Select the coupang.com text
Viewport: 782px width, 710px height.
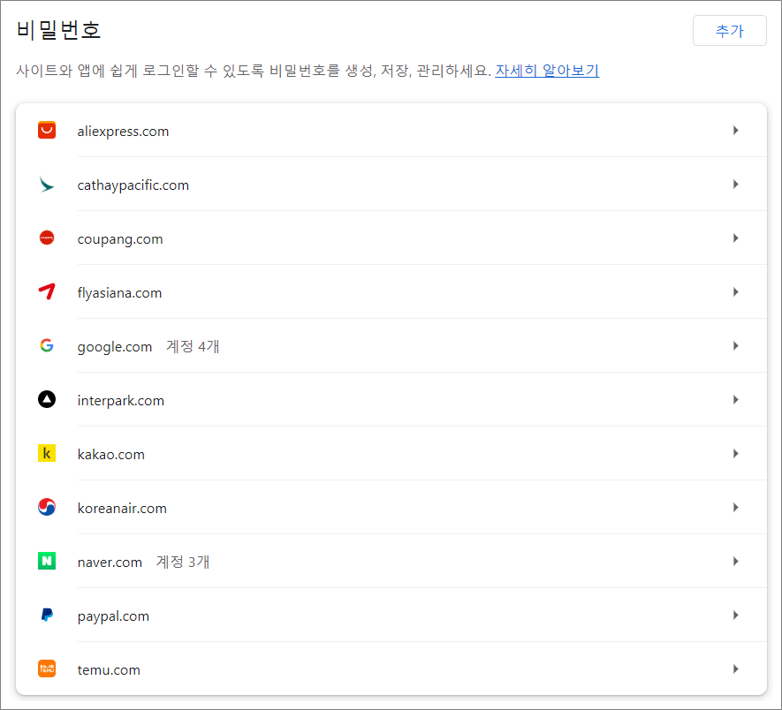coord(120,239)
